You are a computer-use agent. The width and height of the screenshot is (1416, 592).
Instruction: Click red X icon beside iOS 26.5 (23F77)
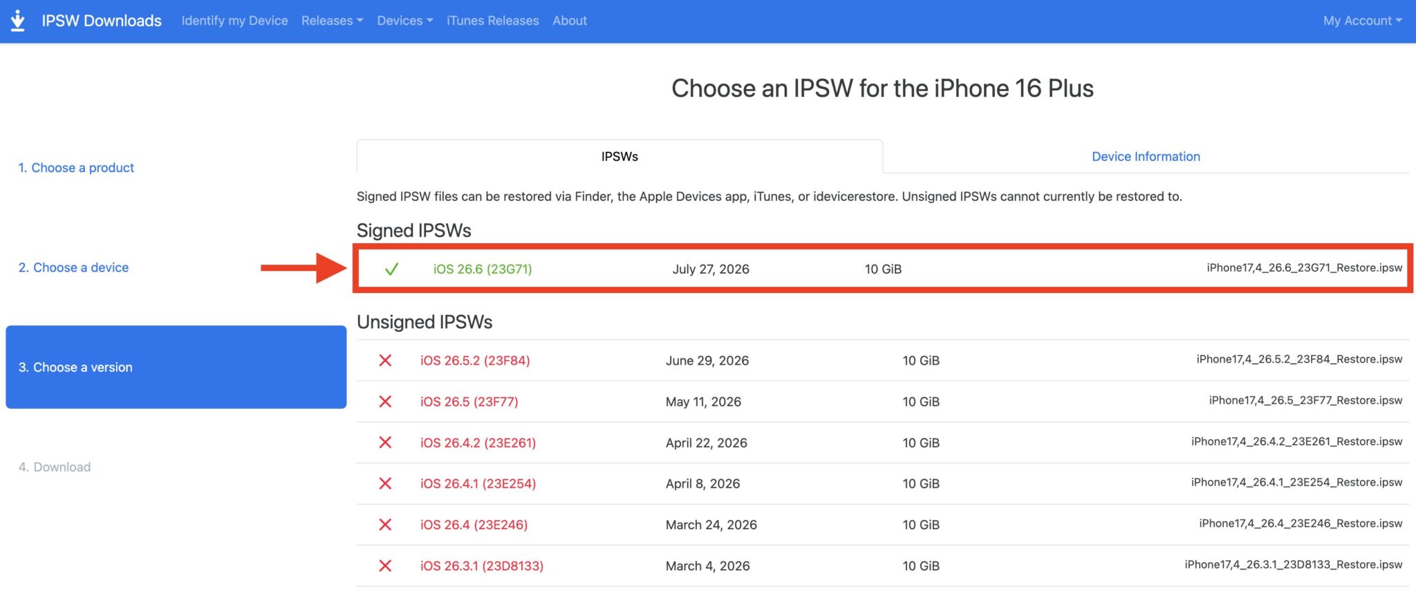click(385, 401)
